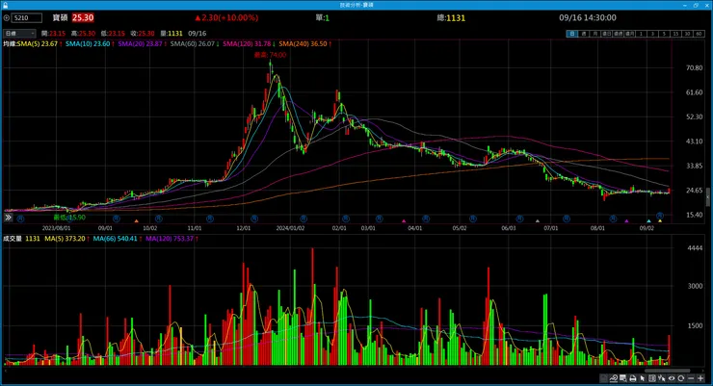
Task: Open the 日線 chart type dropdown
Action: click(19, 33)
